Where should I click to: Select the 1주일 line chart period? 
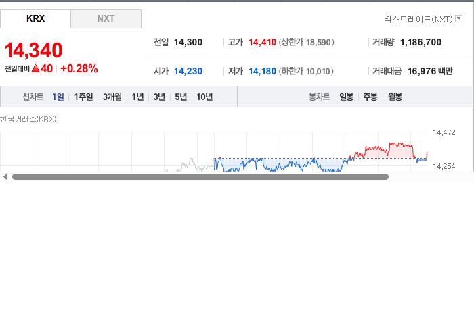pyautogui.click(x=83, y=97)
